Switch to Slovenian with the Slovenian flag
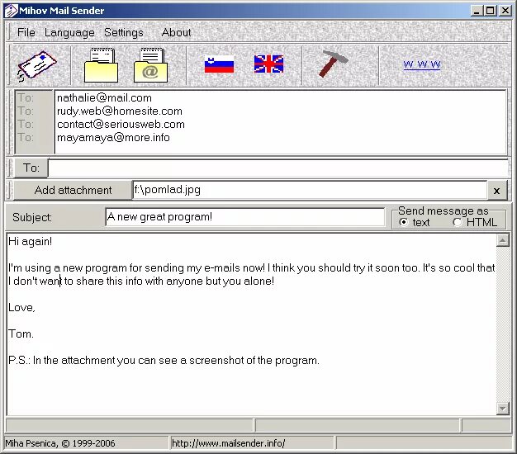The height and width of the screenshot is (454, 517). pyautogui.click(x=219, y=64)
